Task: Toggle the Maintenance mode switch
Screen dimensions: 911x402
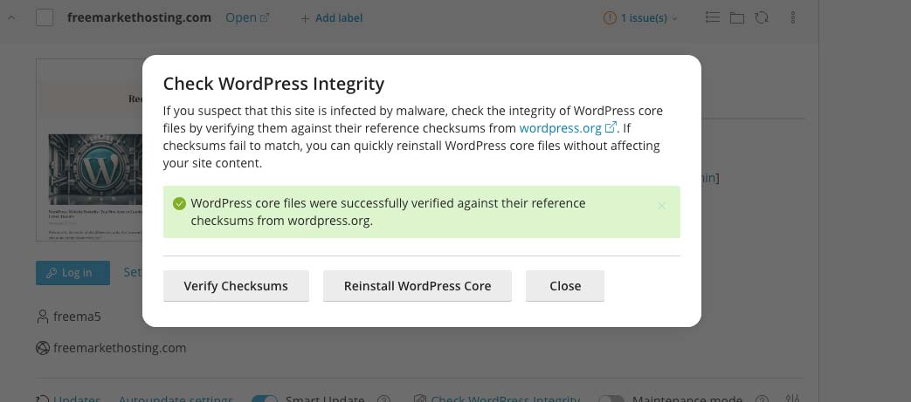Action: (611, 399)
